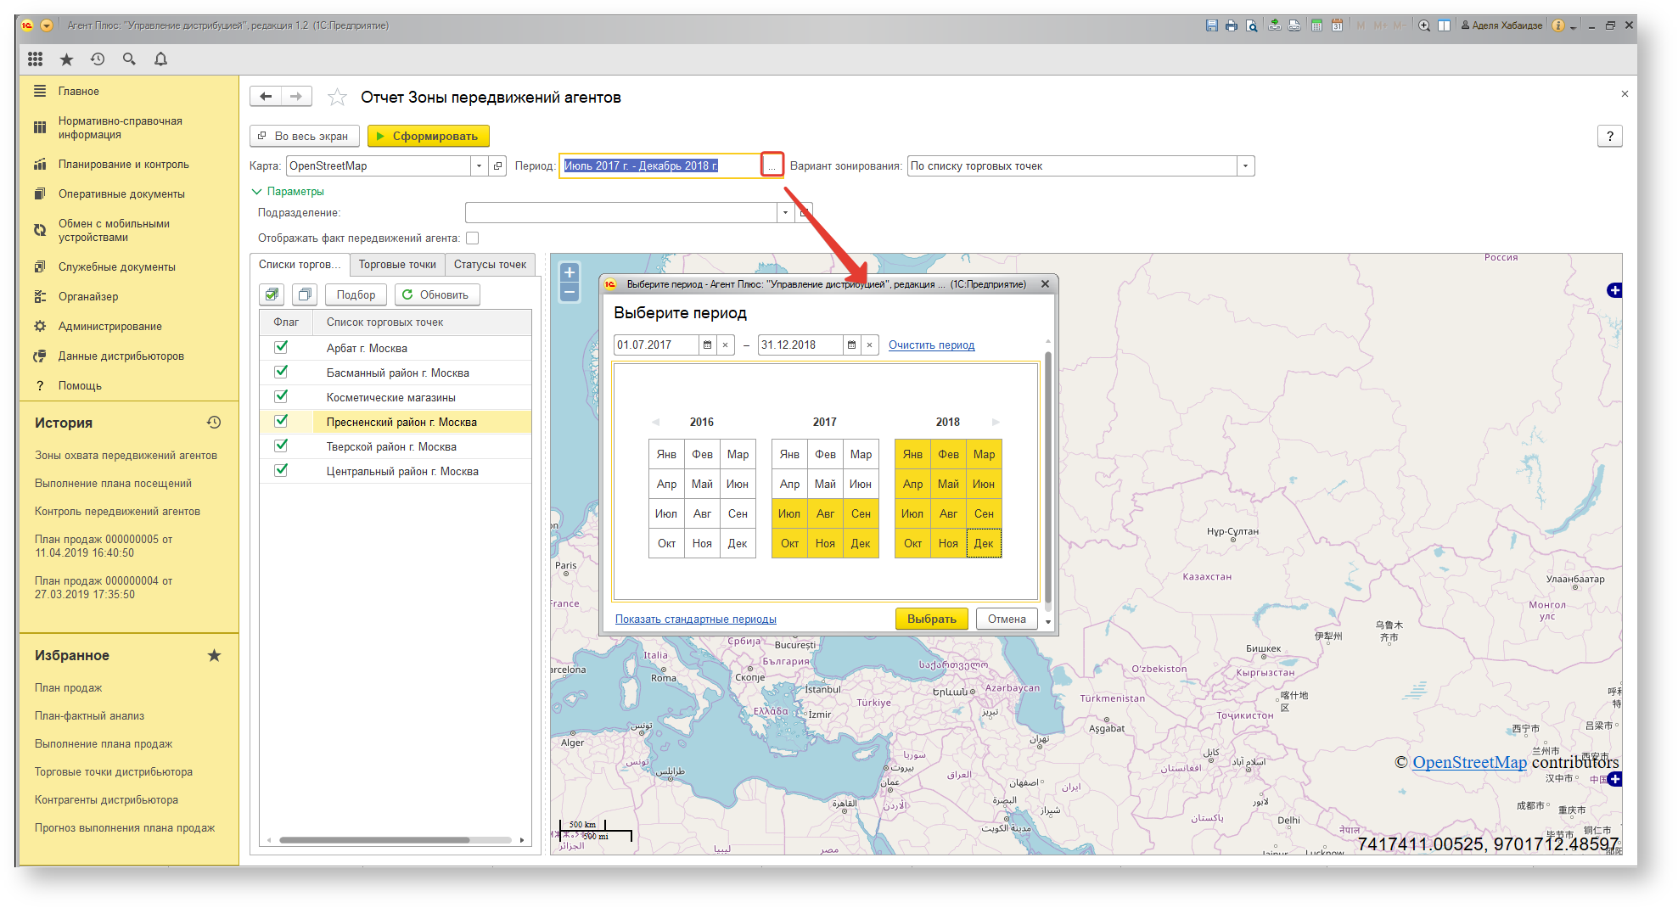Click the Во весь экран button

[x=304, y=136]
